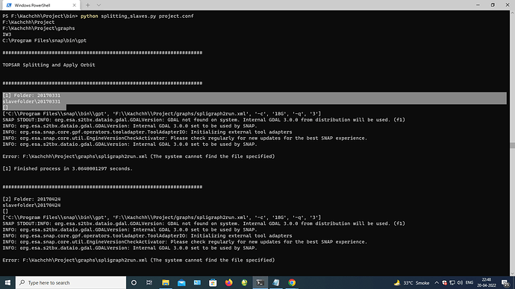Screen dimensions: 515x289
Task: Open the weather widget showing 33°C Smoke
Action: click(x=411, y=282)
